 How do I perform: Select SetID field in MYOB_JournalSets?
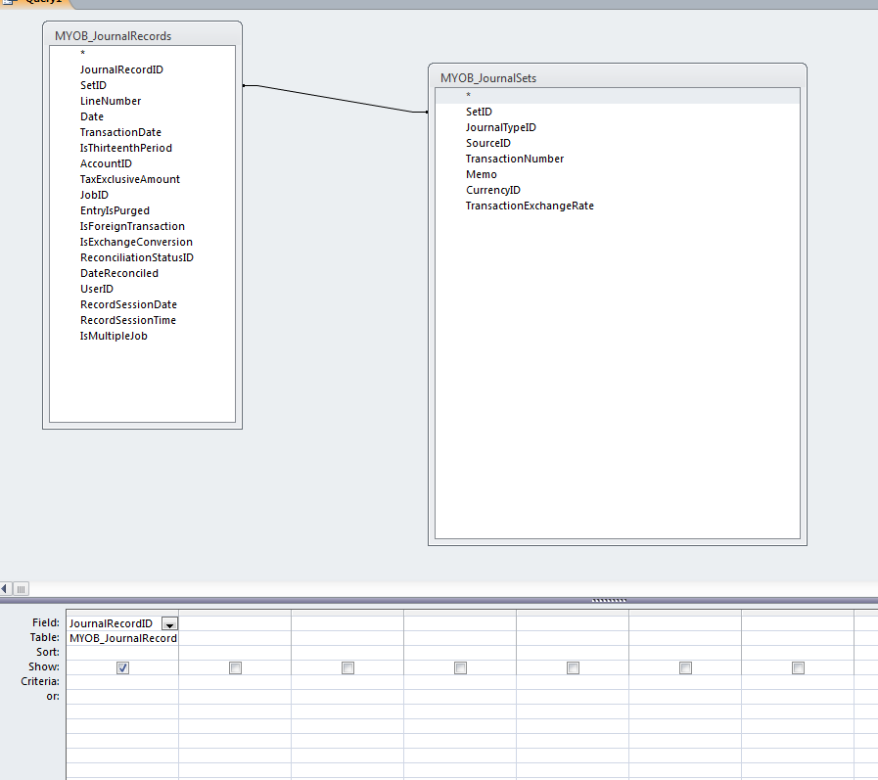pyautogui.click(x=617, y=112)
